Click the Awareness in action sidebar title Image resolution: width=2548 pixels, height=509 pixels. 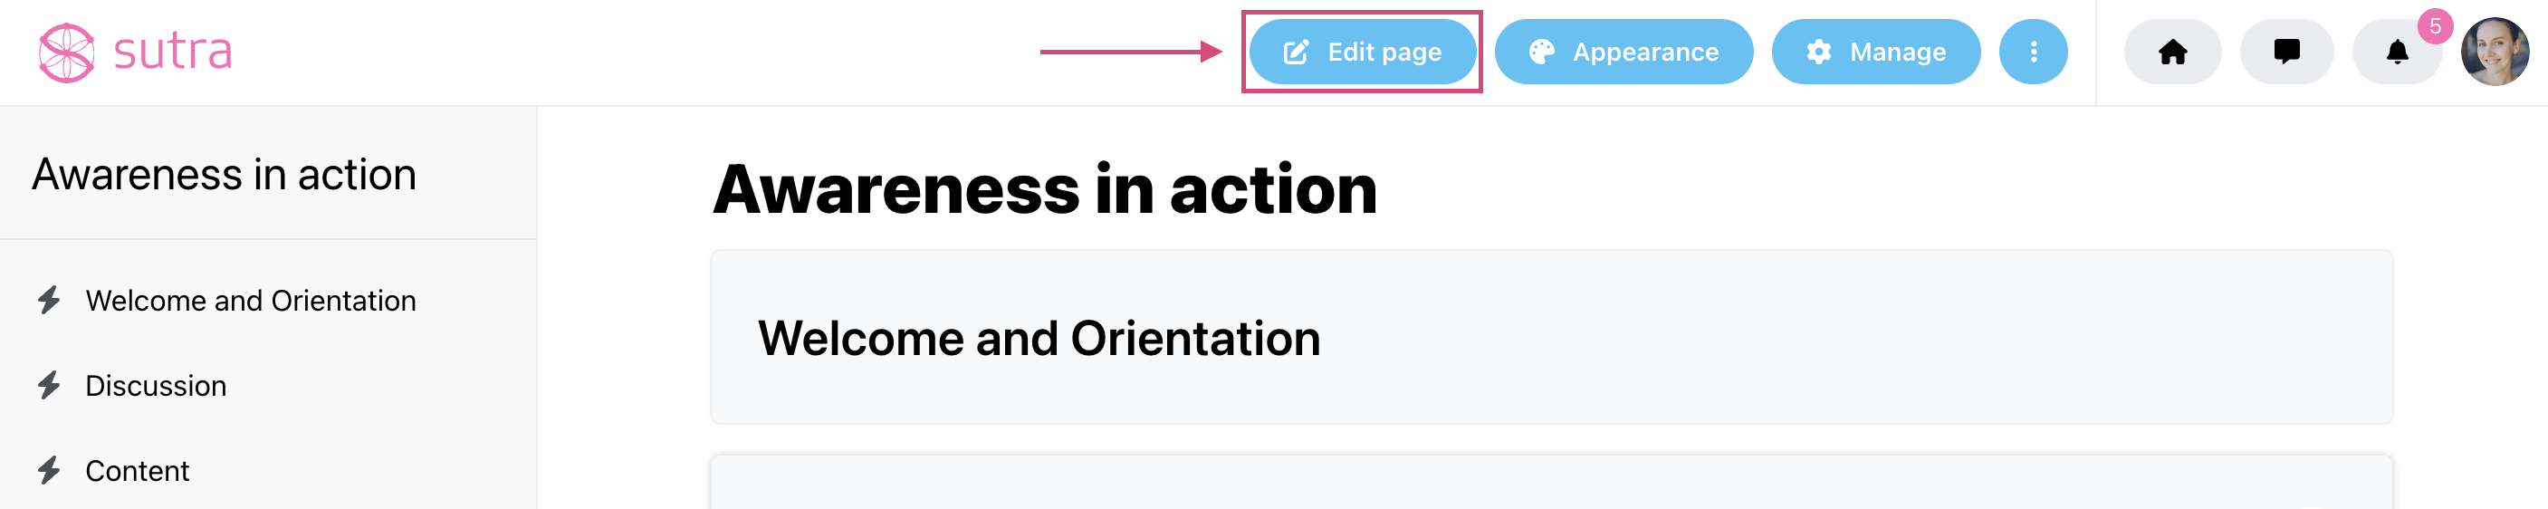[x=224, y=174]
